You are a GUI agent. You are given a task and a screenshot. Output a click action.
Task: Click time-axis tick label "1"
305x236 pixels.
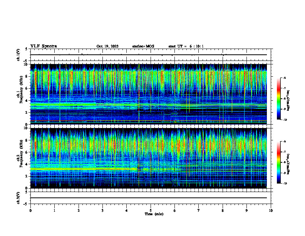55,211
